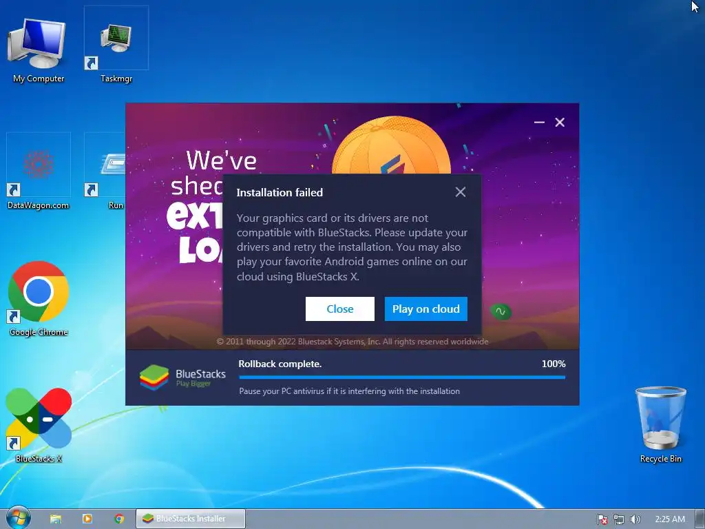705x529 pixels.
Task: Click the Installation failed dialog title
Action: click(280, 193)
